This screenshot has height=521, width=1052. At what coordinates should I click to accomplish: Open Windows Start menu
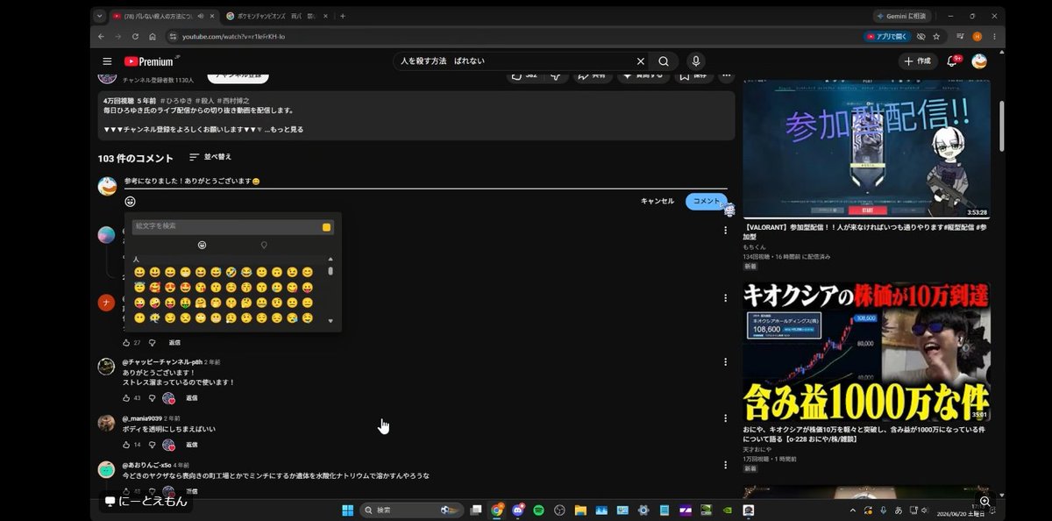(x=347, y=510)
